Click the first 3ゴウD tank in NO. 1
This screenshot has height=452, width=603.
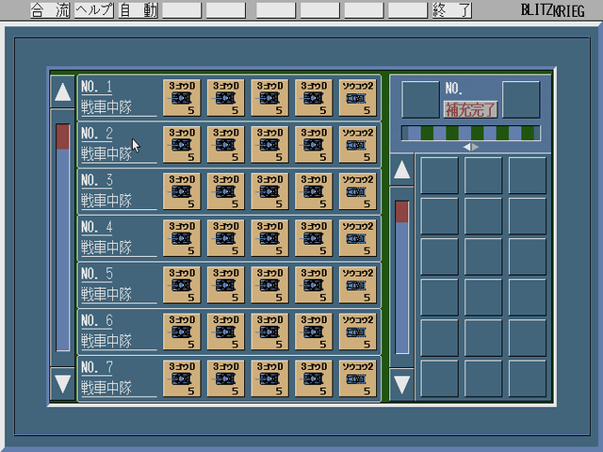pyautogui.click(x=182, y=98)
